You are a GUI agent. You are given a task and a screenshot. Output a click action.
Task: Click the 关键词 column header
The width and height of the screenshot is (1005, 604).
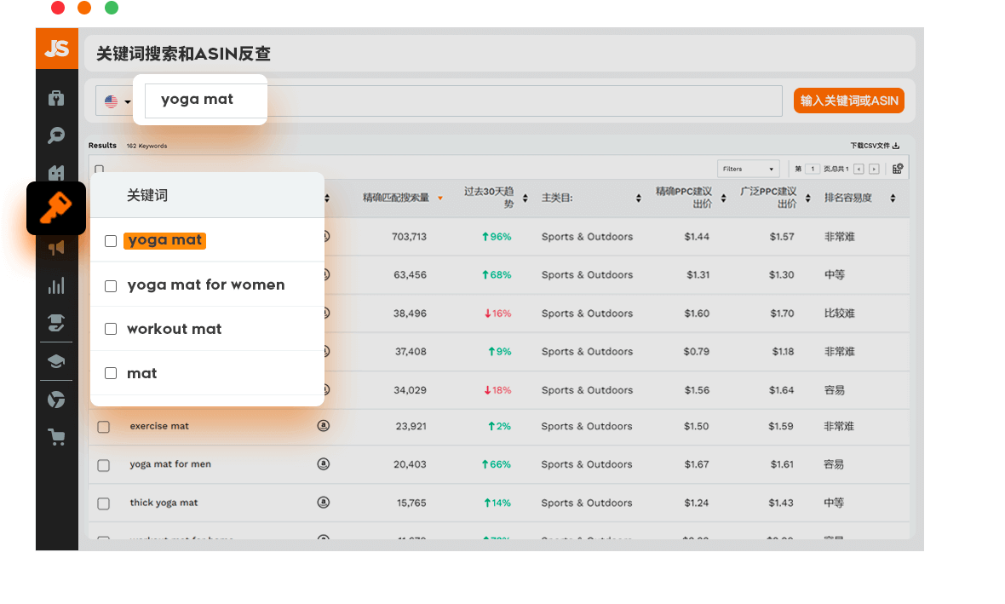147,196
